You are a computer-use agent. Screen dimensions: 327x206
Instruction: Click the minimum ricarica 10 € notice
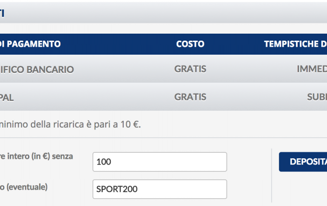[70, 124]
